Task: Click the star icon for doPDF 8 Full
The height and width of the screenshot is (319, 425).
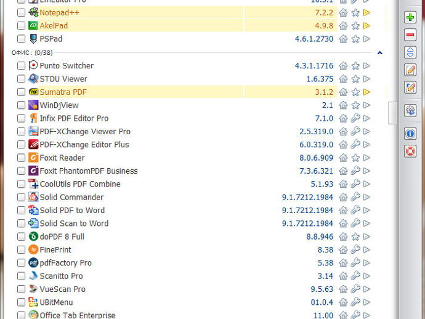Action: pyautogui.click(x=355, y=236)
